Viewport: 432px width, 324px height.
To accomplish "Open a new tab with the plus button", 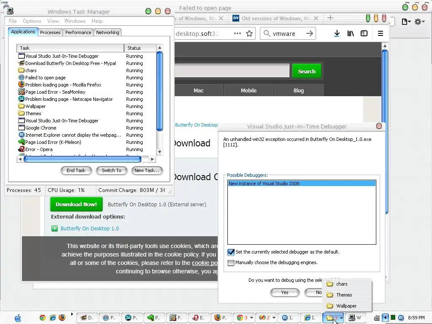I will click(330, 18).
